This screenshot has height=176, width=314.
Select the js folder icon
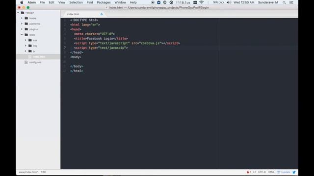tap(30, 51)
